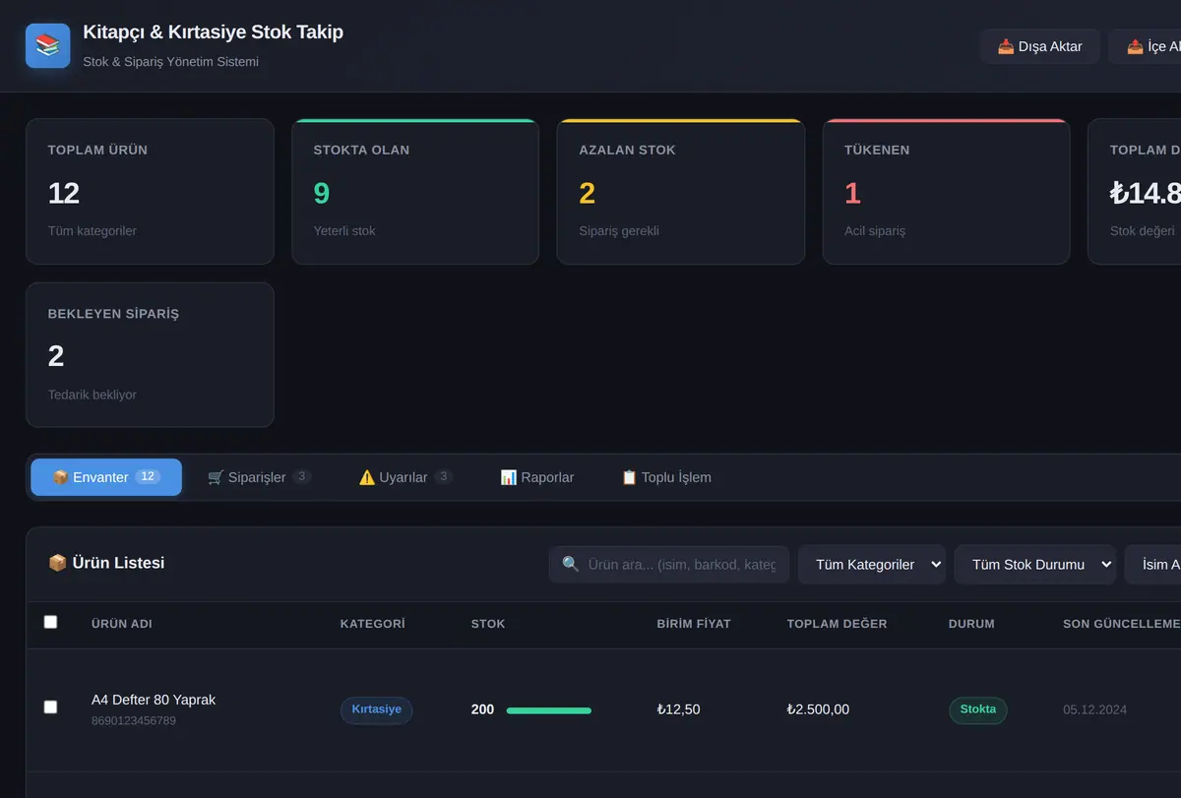
Task: Click the stock quantity 200
Action: coord(483,709)
